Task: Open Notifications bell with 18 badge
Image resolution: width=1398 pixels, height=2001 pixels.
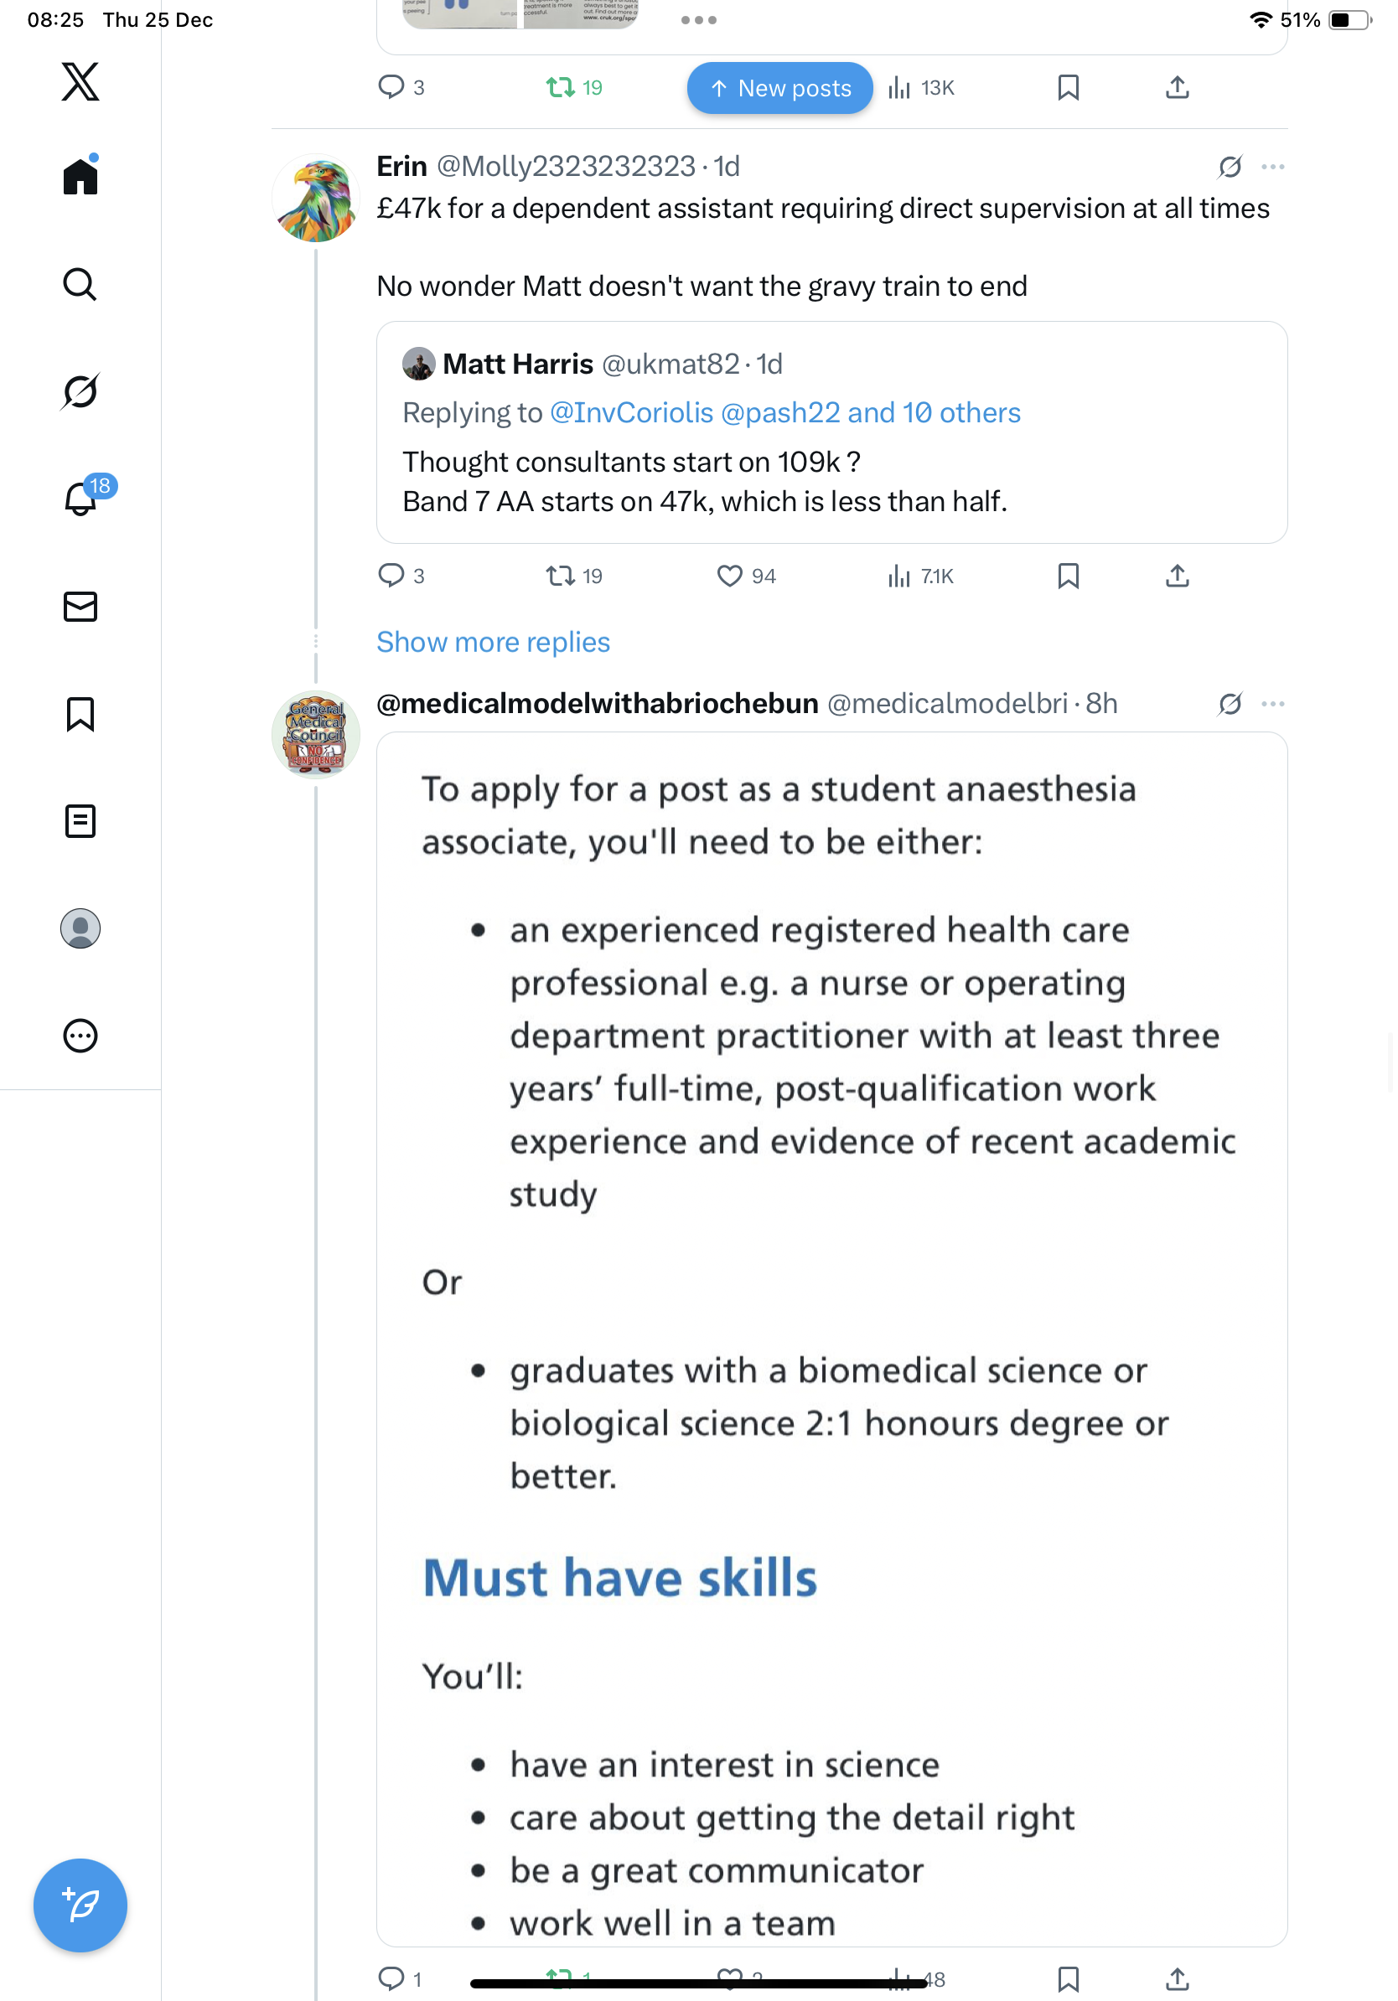Action: point(80,499)
